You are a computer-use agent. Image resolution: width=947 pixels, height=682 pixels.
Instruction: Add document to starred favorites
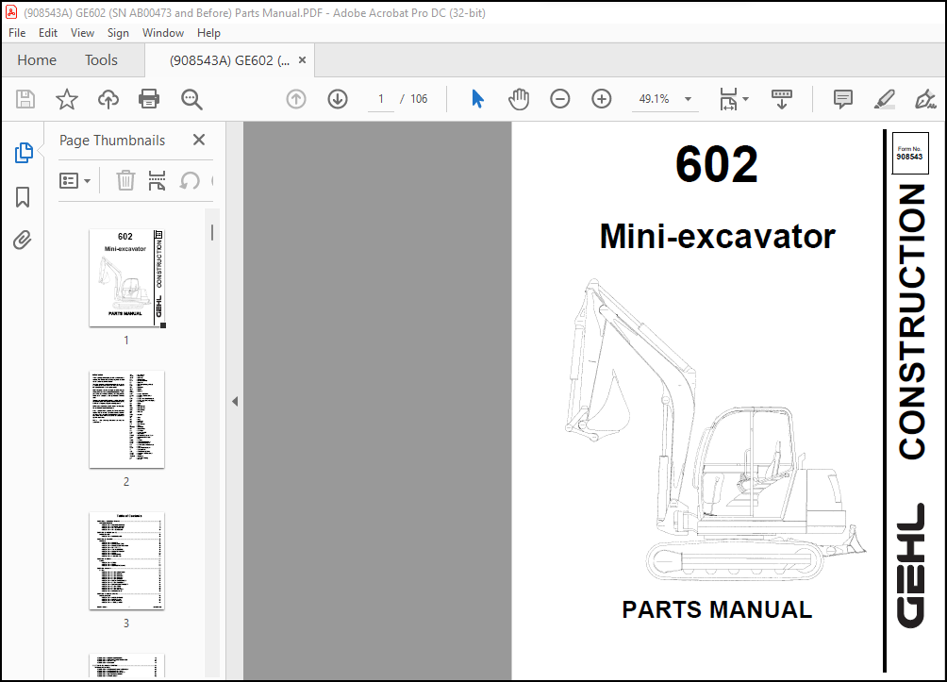(x=66, y=99)
